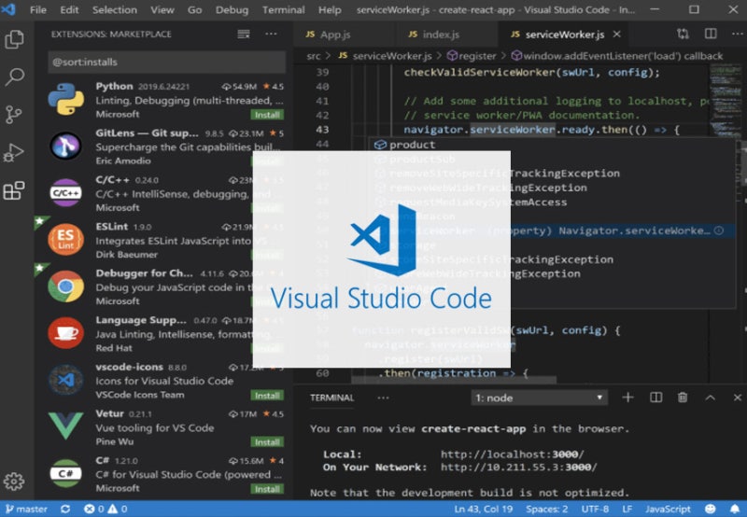This screenshot has height=517, width=747.
Task: Open terminal panel more options ellipsis
Action: [x=383, y=398]
